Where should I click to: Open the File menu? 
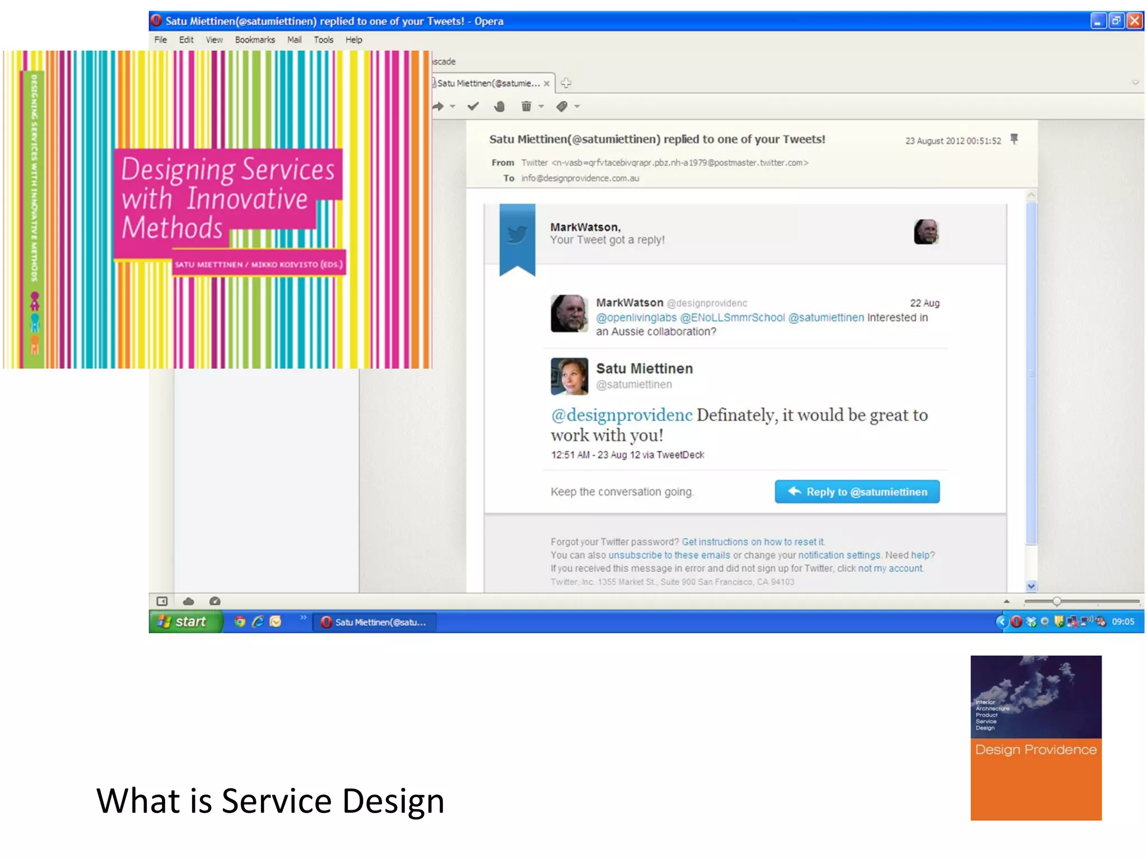pyautogui.click(x=161, y=40)
